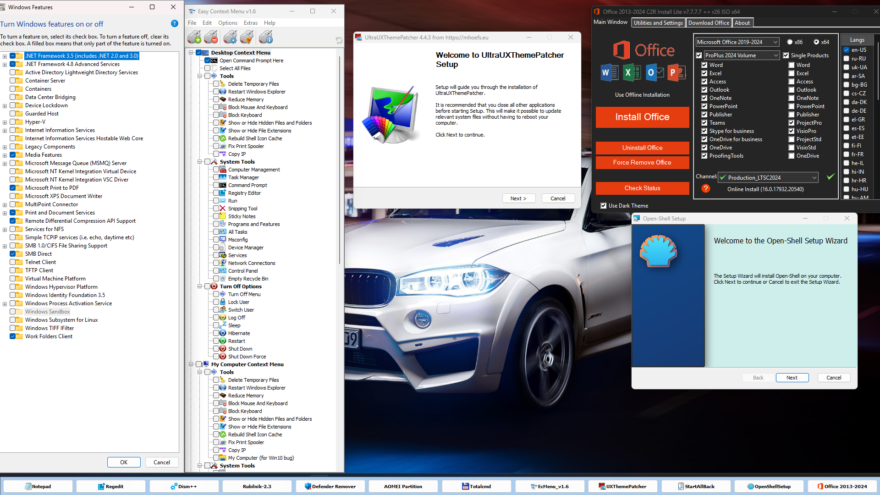Select the x86 architecture radio button
This screenshot has height=495, width=880.
tap(790, 42)
